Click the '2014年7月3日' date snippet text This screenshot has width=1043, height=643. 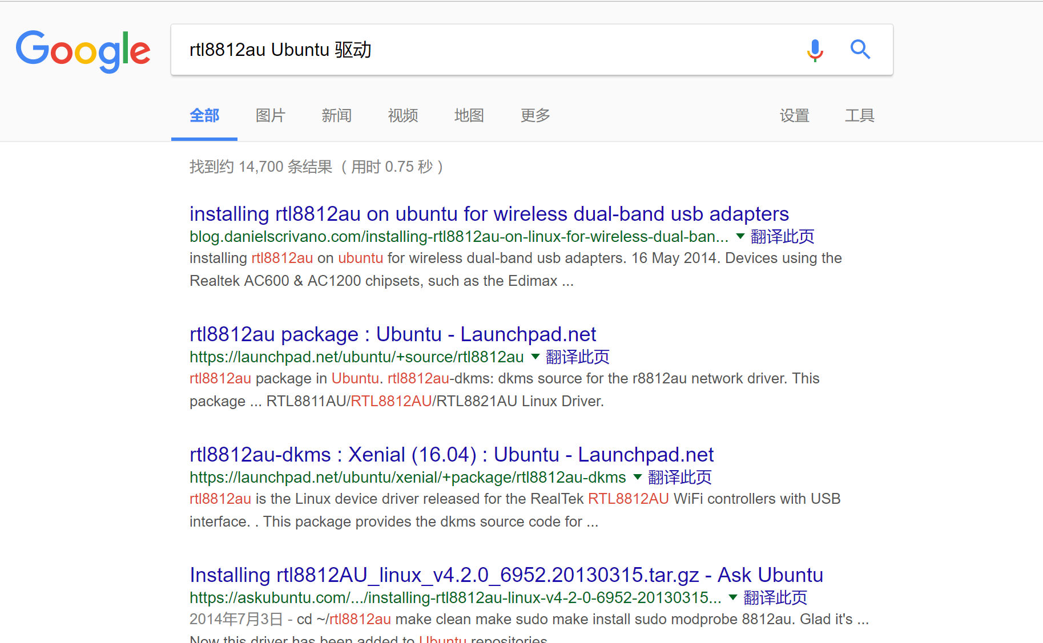click(x=236, y=619)
